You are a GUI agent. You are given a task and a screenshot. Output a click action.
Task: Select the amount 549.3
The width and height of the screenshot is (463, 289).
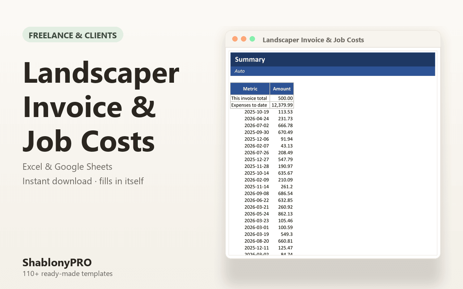[286, 234]
